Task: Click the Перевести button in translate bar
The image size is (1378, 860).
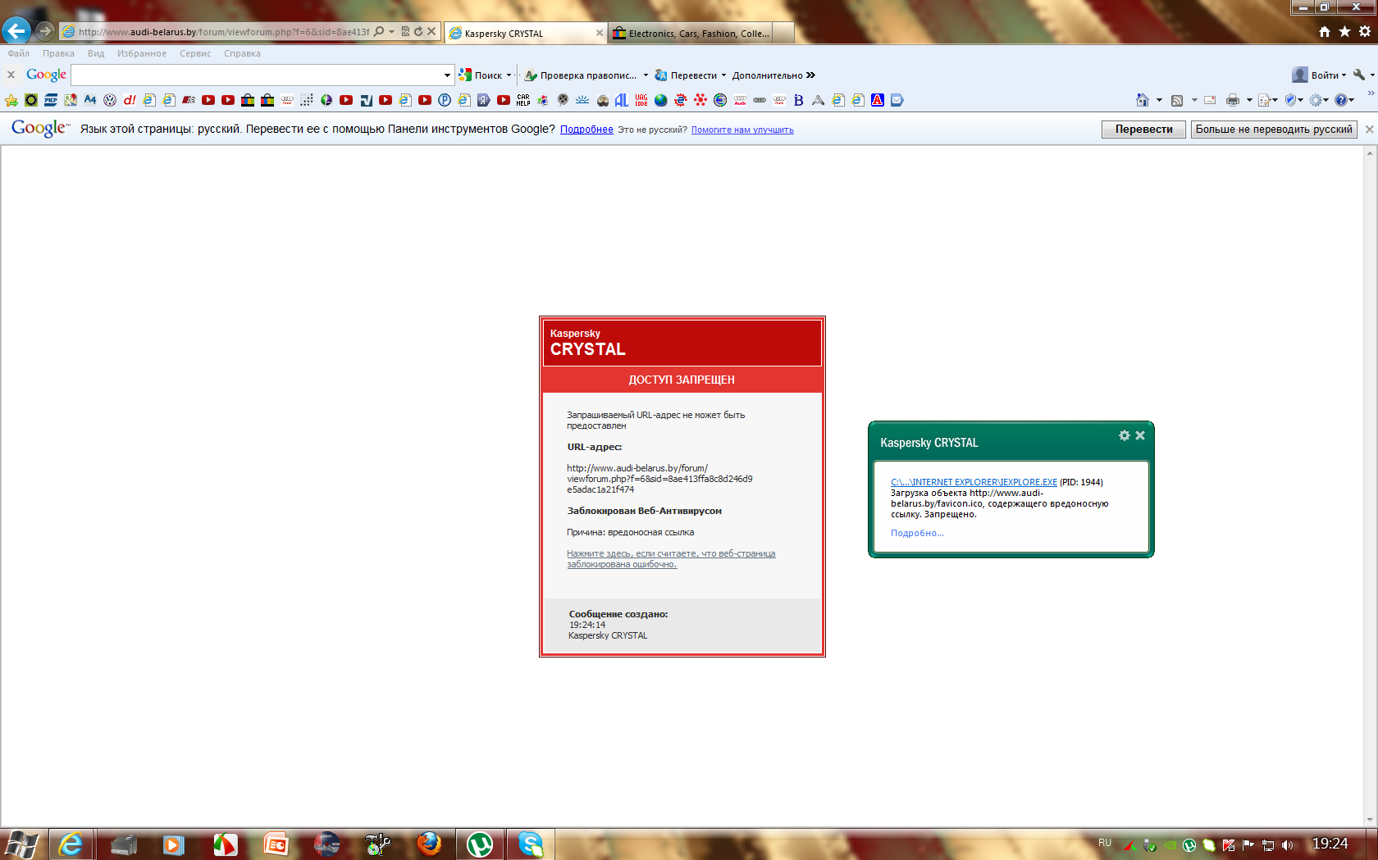Action: coord(1143,130)
